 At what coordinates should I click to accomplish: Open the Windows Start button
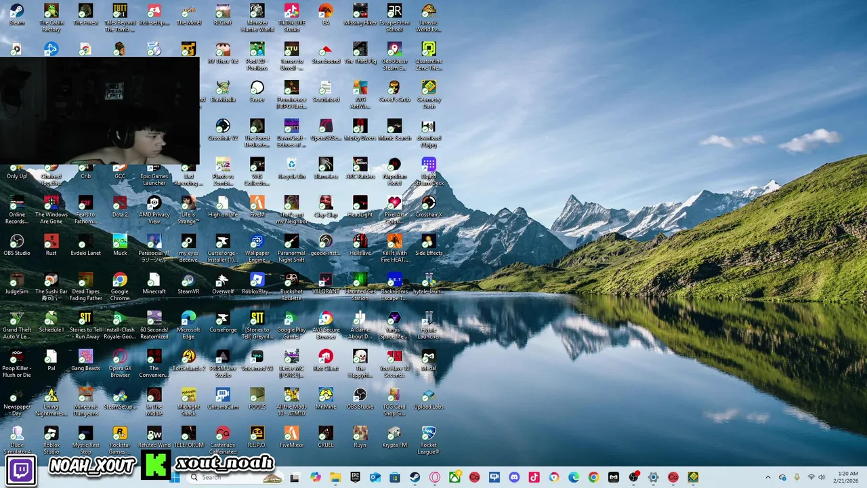pos(175,477)
